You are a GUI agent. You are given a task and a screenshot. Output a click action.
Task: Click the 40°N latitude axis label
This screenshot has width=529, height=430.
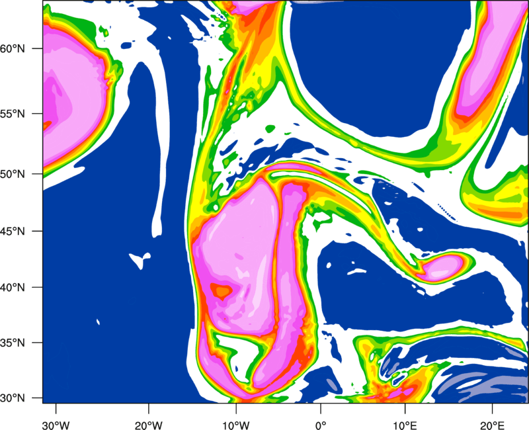(x=13, y=287)
